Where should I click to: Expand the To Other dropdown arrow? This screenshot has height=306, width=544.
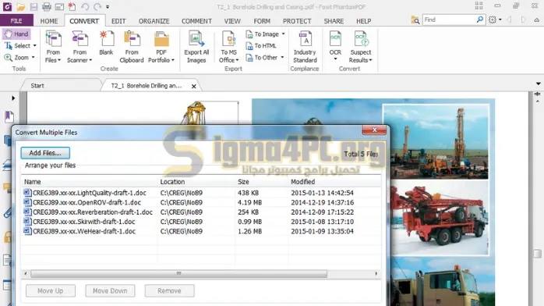point(282,58)
